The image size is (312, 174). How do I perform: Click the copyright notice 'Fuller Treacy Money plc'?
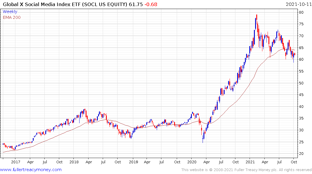click(255, 170)
